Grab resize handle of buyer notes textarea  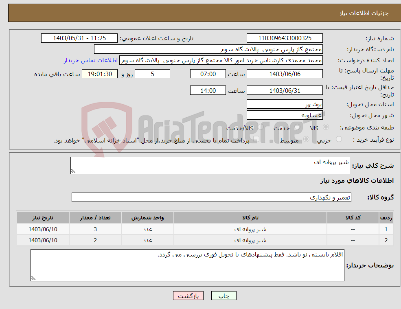[33, 278]
